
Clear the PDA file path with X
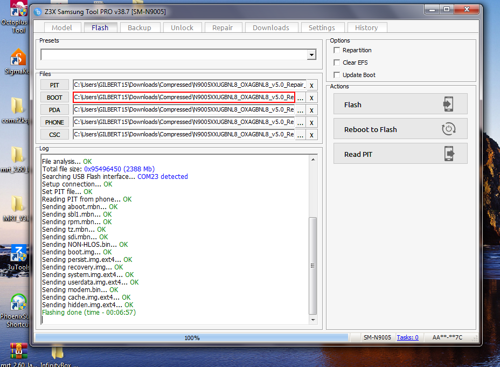point(311,110)
